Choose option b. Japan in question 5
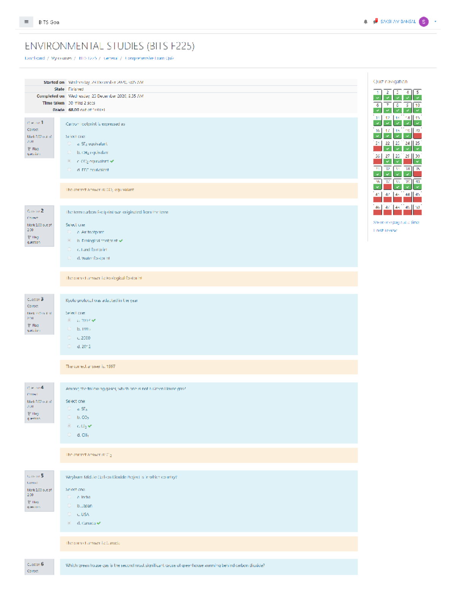This screenshot has height=590, width=456. 69,506
